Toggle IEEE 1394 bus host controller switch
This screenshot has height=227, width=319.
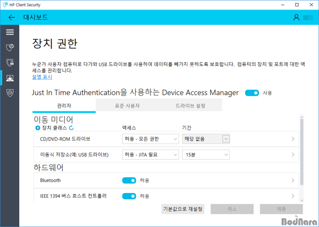(x=129, y=196)
